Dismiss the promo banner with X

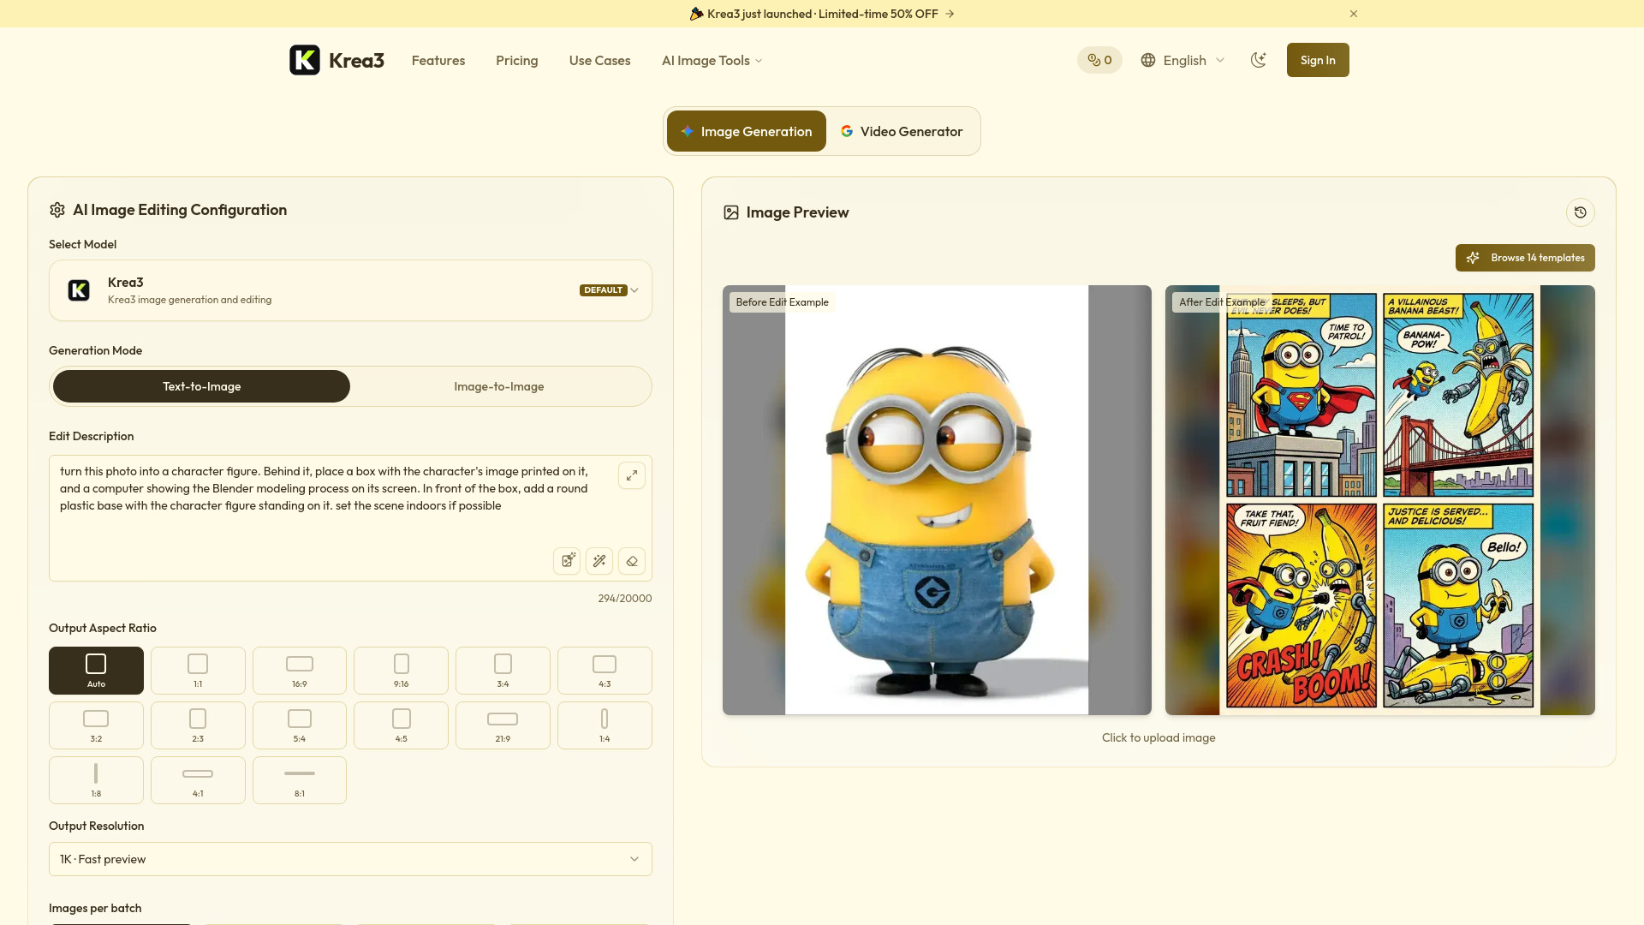tap(1354, 14)
